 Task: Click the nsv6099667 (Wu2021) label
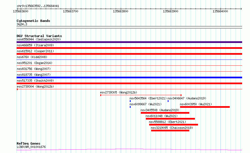click(x=146, y=104)
